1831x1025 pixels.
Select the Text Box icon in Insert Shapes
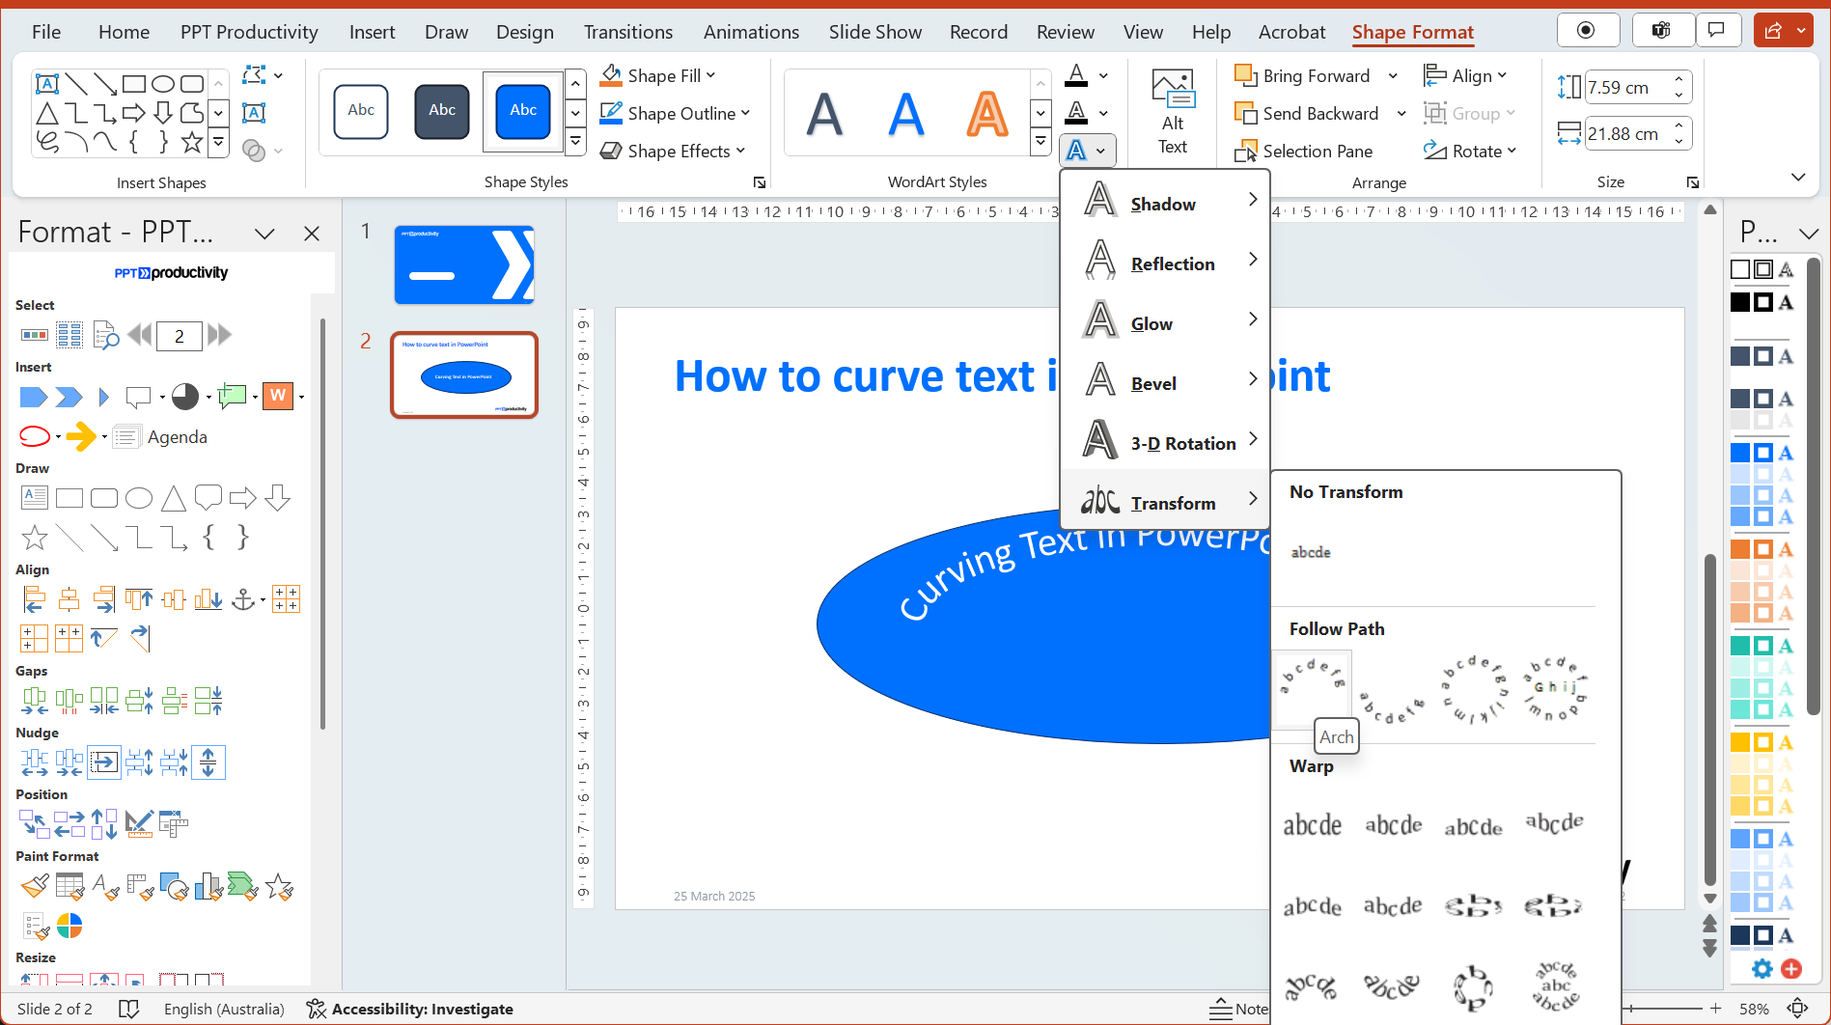[254, 113]
